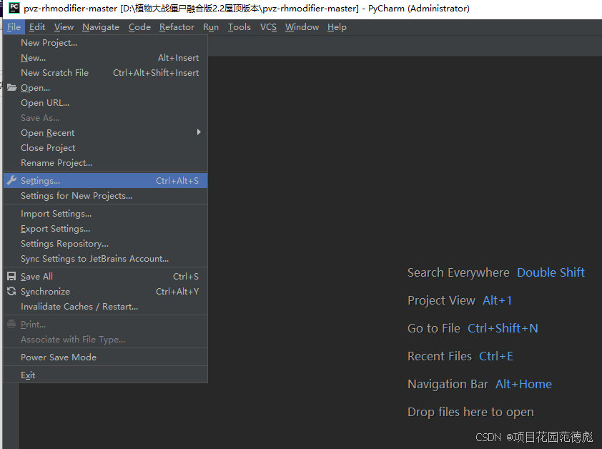Image resolution: width=602 pixels, height=449 pixels.
Task: Click the Save All floppy disk icon
Action: coord(11,276)
